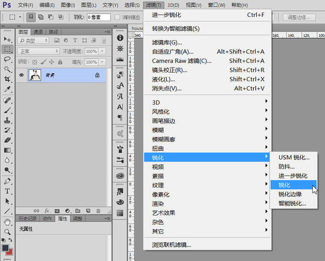Image resolution: width=325 pixels, height=261 pixels.
Task: Switch to the 通道 tab
Action: pos(38,32)
